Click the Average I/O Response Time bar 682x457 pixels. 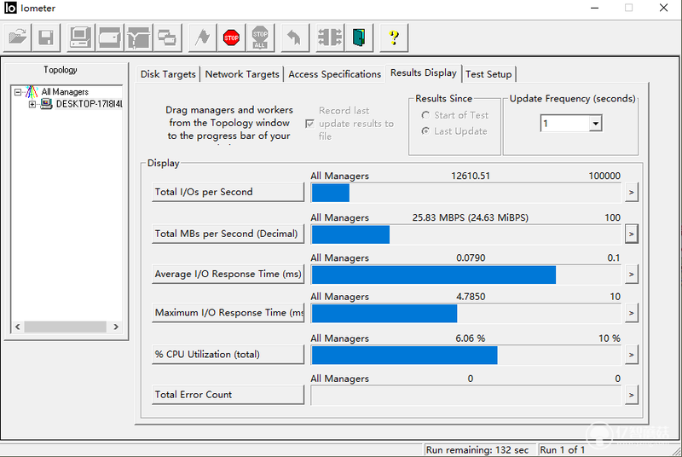[x=465, y=275]
